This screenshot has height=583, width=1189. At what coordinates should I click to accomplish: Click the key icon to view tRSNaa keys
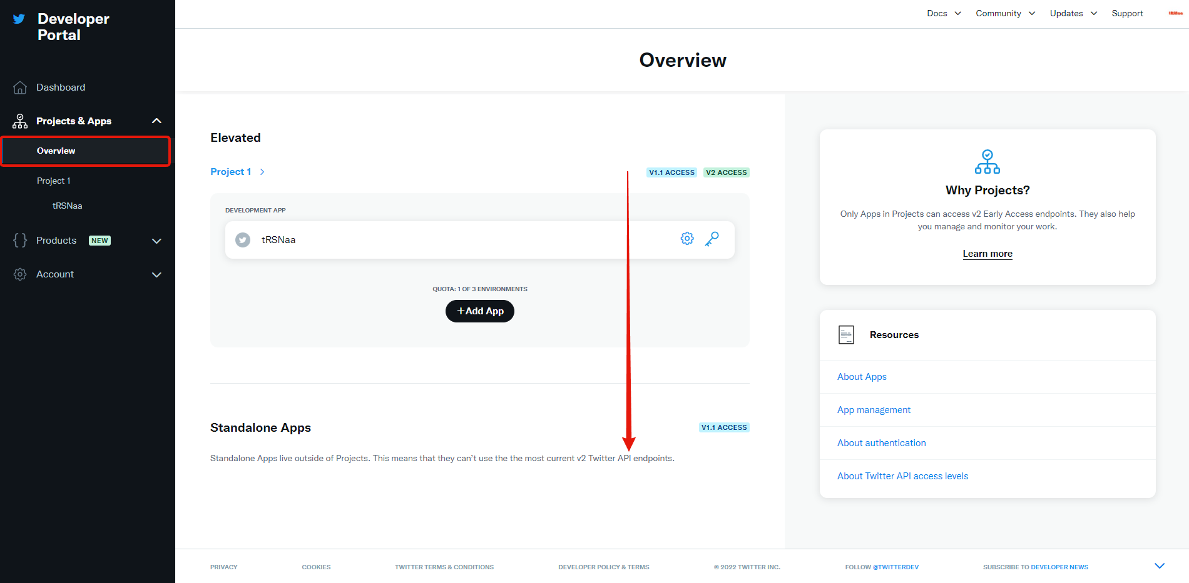pyautogui.click(x=712, y=239)
